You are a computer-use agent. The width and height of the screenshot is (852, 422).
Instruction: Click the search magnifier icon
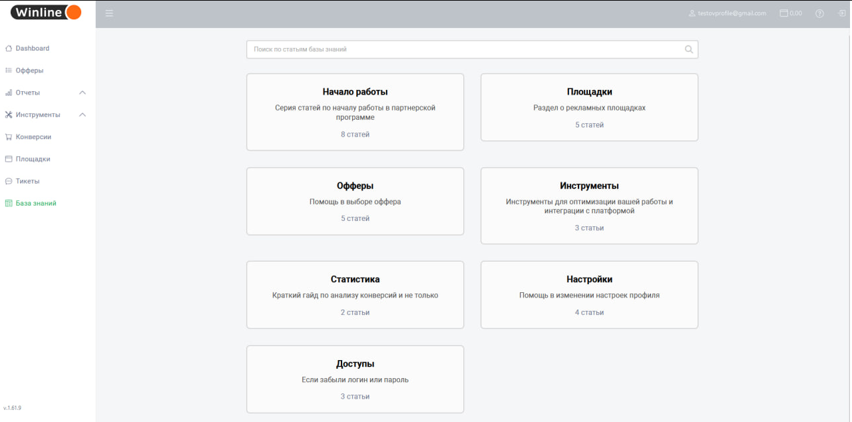pos(689,49)
